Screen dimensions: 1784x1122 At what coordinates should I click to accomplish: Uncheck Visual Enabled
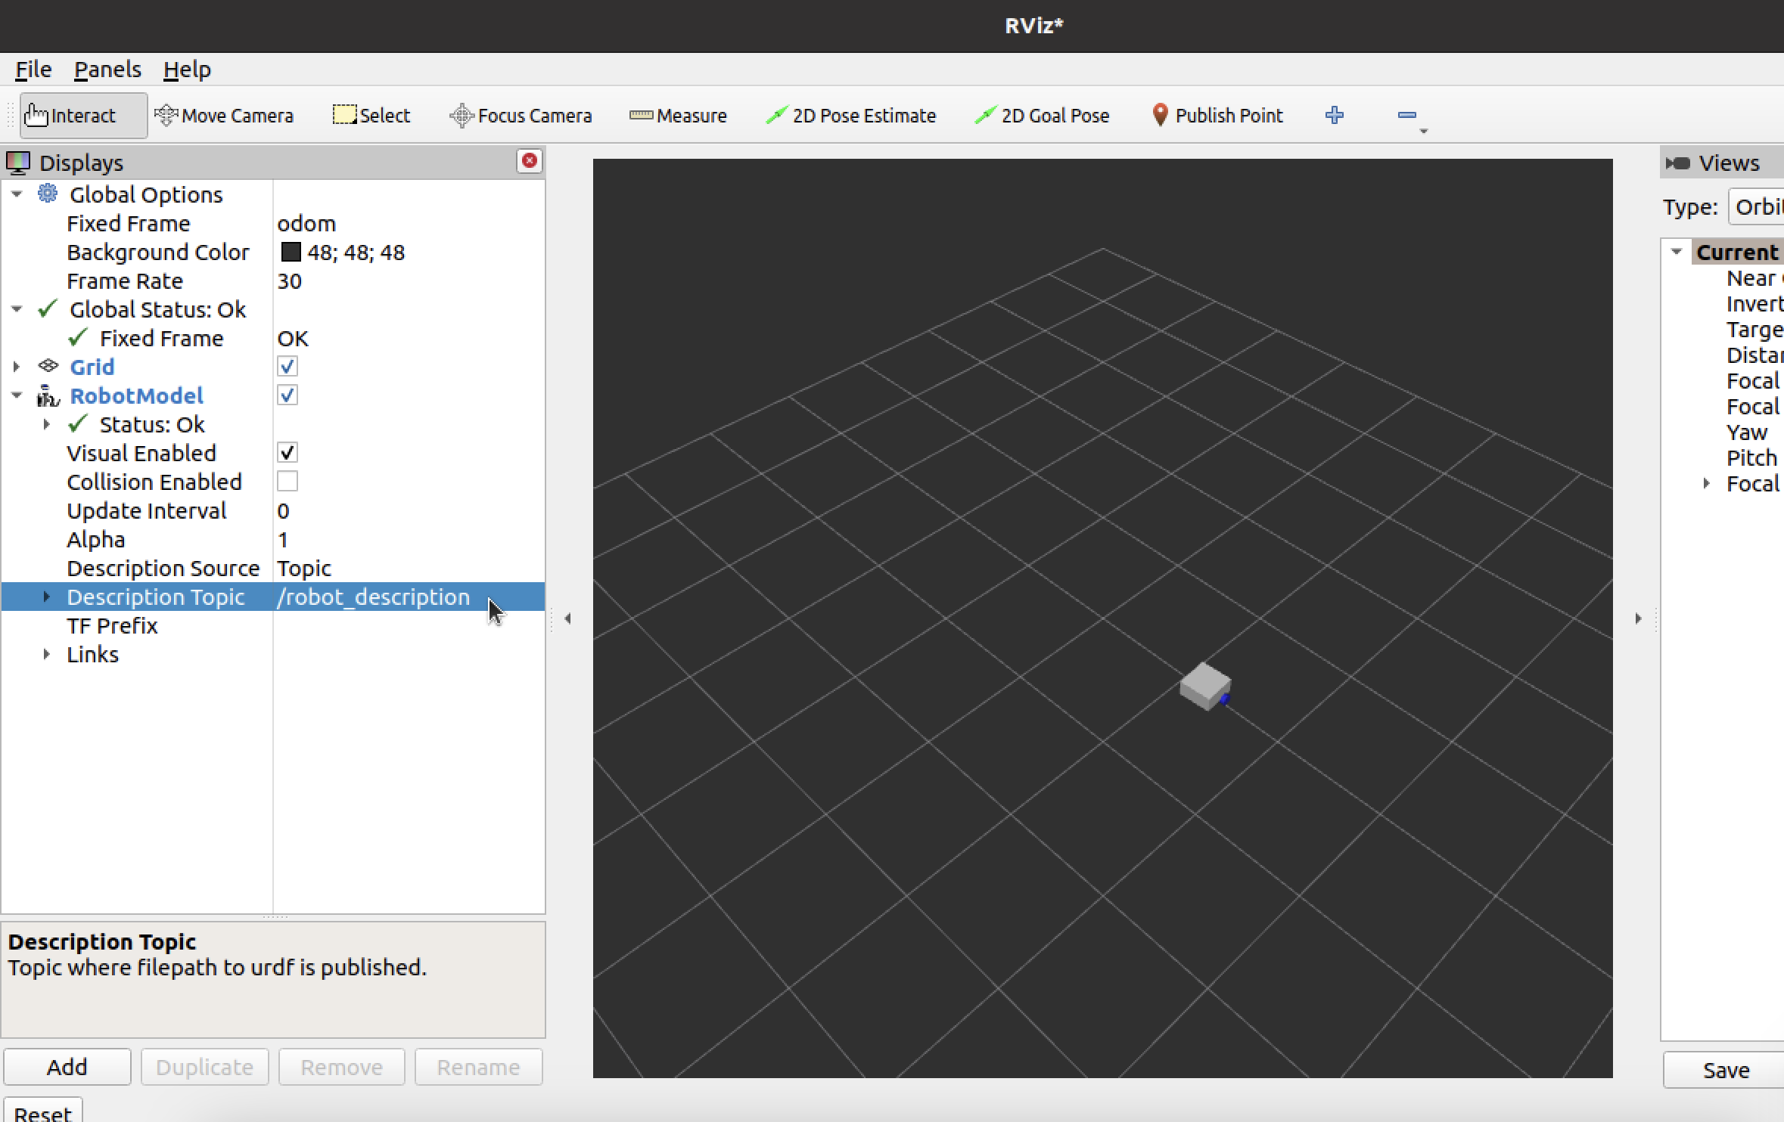pyautogui.click(x=287, y=453)
